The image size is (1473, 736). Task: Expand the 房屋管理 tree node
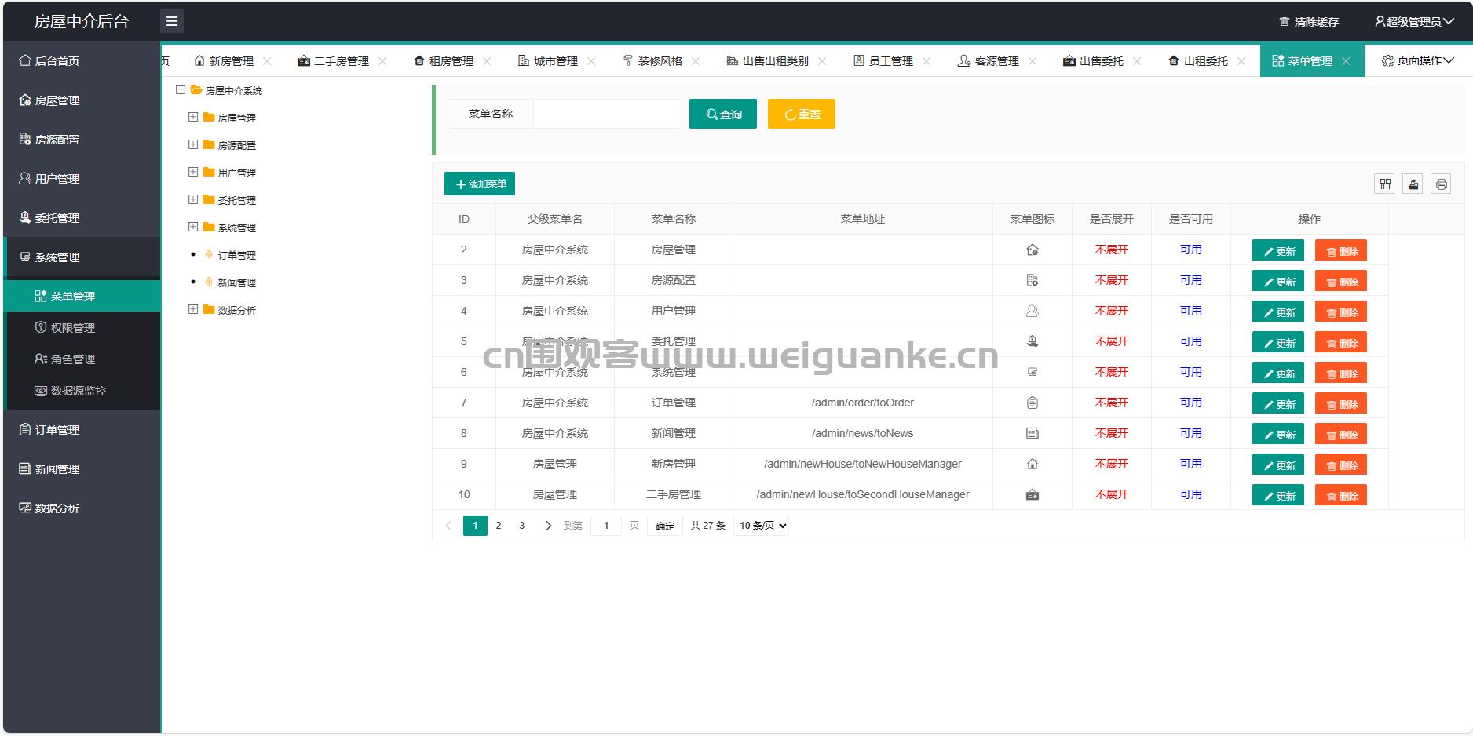pyautogui.click(x=193, y=117)
